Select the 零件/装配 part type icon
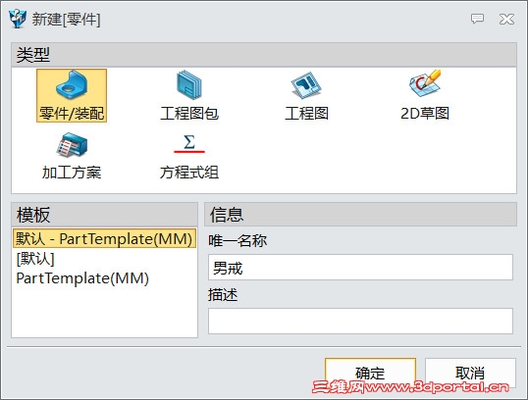The image size is (528, 400). pyautogui.click(x=72, y=84)
